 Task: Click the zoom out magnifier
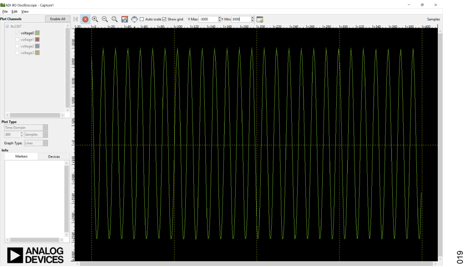[105, 19]
